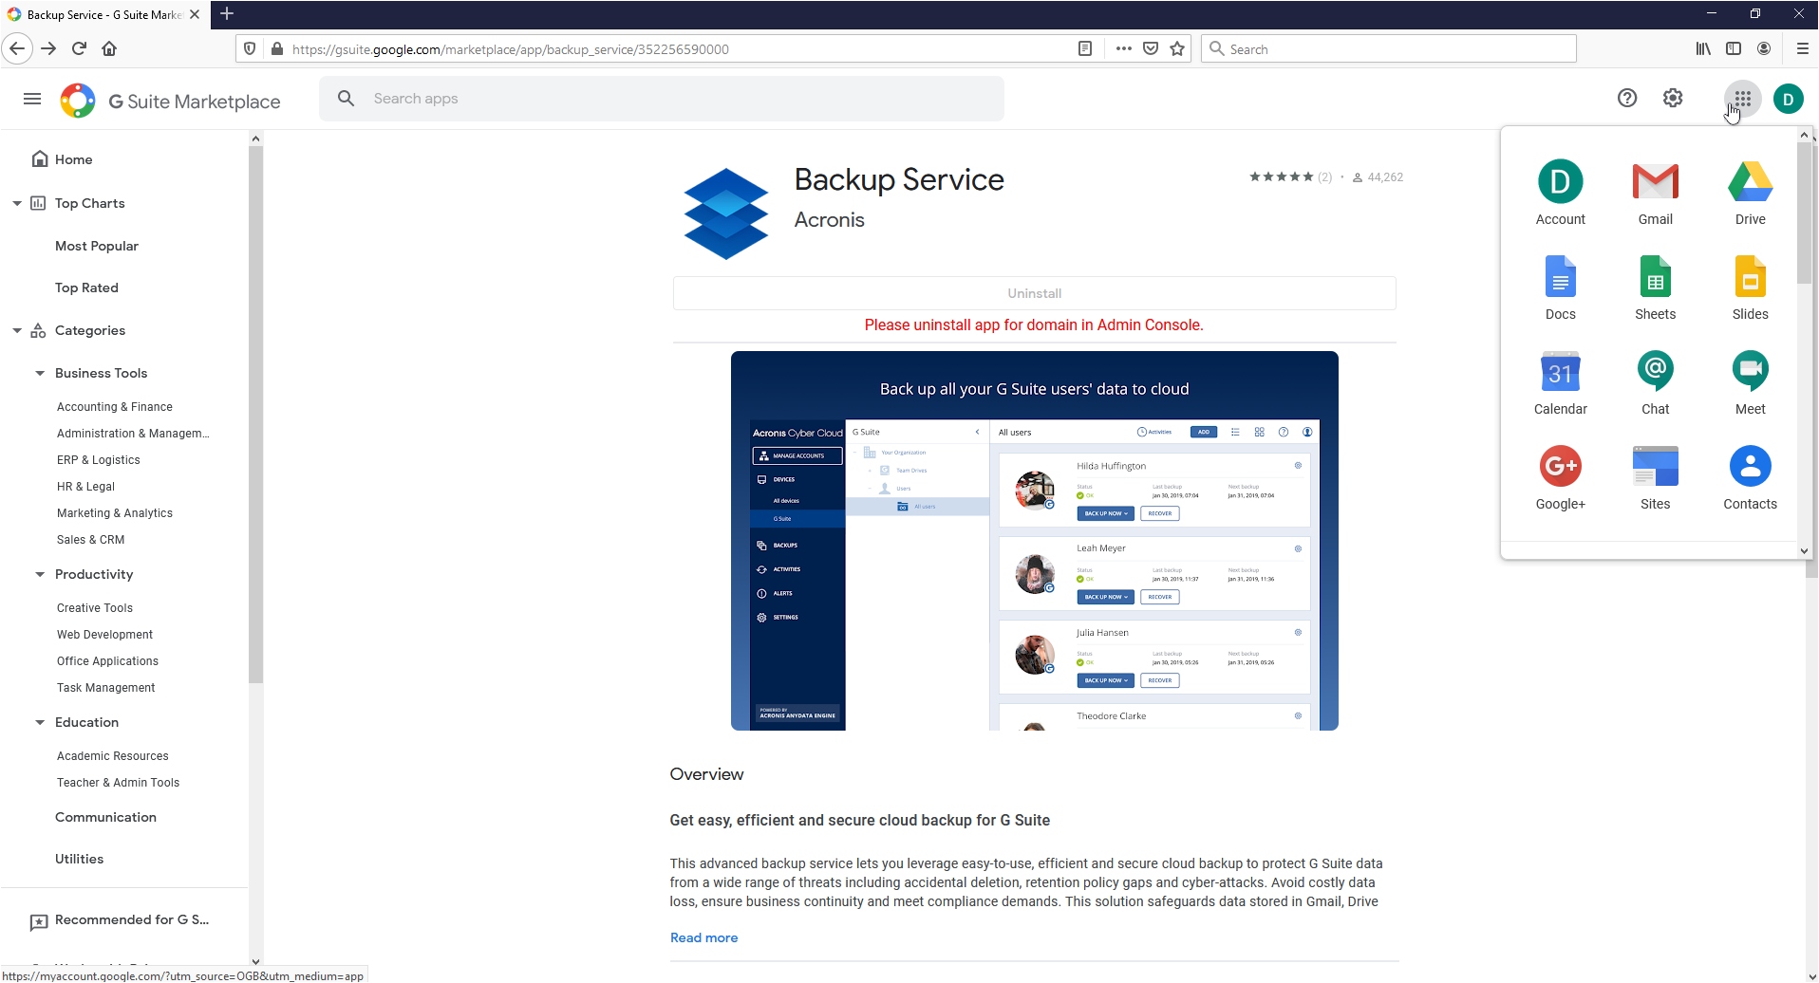This screenshot has width=1819, height=983.
Task: Open Google Drive from app launcher
Action: pos(1750,194)
